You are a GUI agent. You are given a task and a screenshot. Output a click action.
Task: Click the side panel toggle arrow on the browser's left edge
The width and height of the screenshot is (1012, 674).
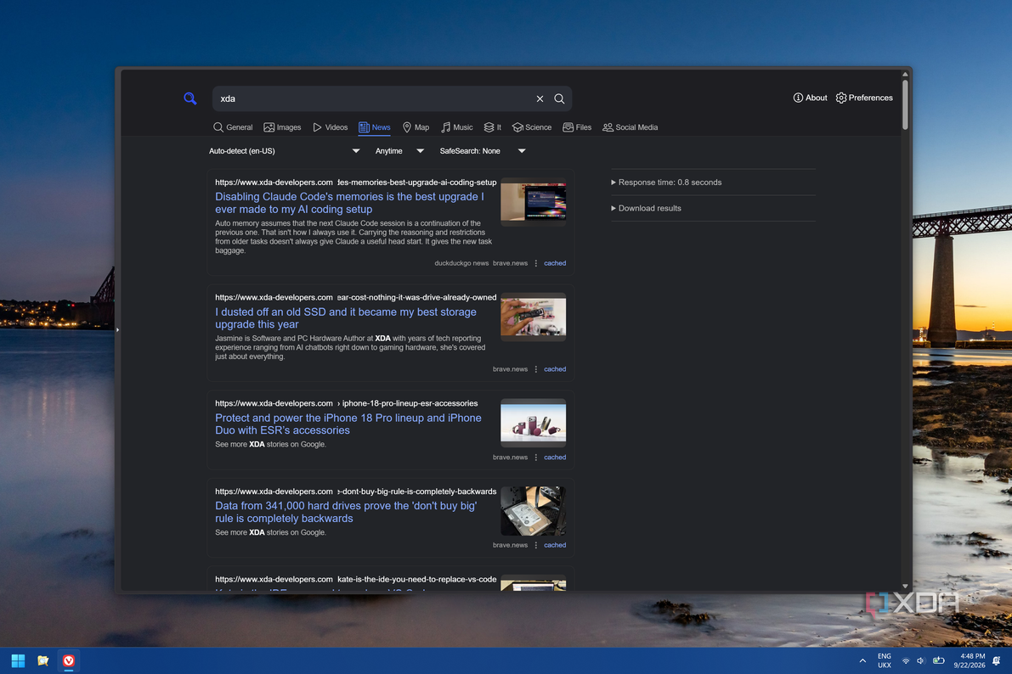(x=117, y=330)
